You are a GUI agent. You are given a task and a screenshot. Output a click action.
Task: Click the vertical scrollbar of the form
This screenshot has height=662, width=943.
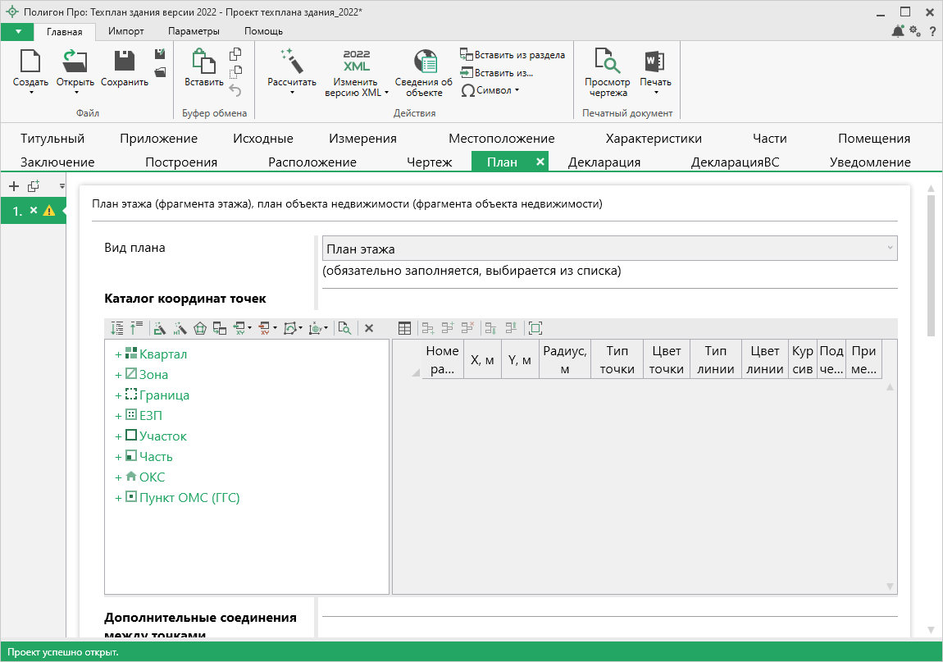930,263
